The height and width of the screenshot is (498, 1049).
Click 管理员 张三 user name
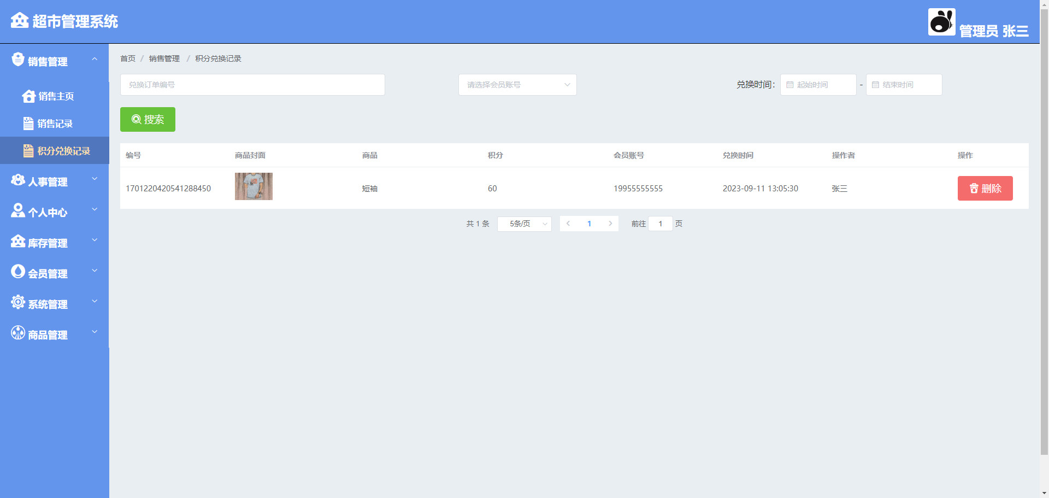(994, 31)
